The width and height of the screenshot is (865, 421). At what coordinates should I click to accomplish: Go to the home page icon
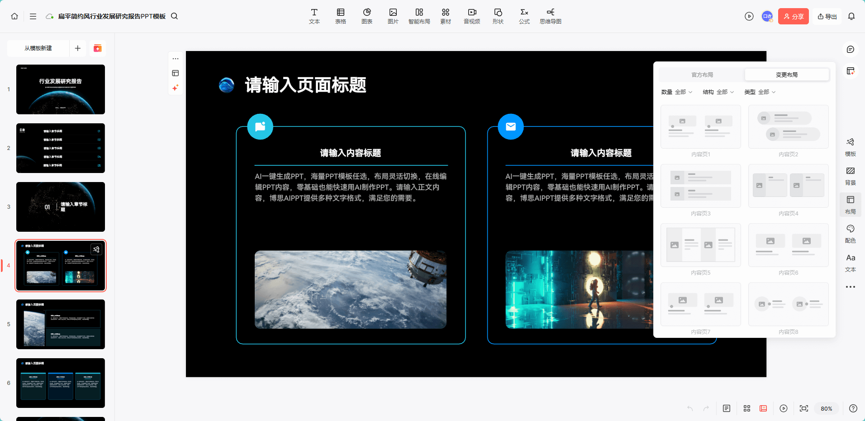14,16
